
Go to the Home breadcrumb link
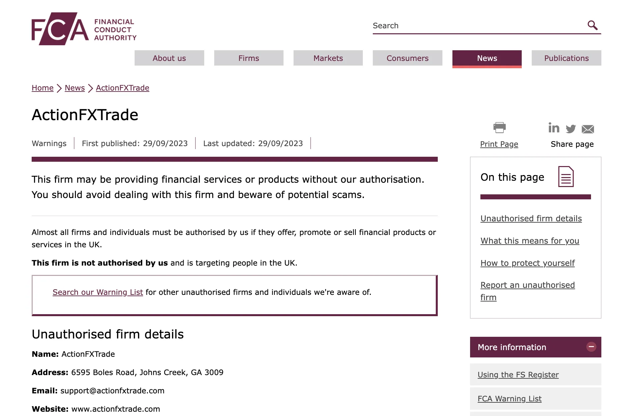43,88
